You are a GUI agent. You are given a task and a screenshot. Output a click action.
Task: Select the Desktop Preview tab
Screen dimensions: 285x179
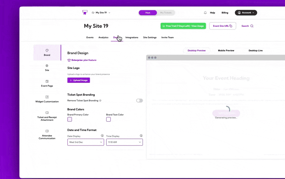[197, 51]
